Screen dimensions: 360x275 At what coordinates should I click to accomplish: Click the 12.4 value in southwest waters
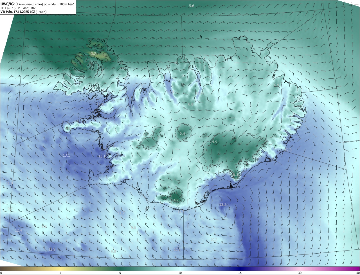18,230
